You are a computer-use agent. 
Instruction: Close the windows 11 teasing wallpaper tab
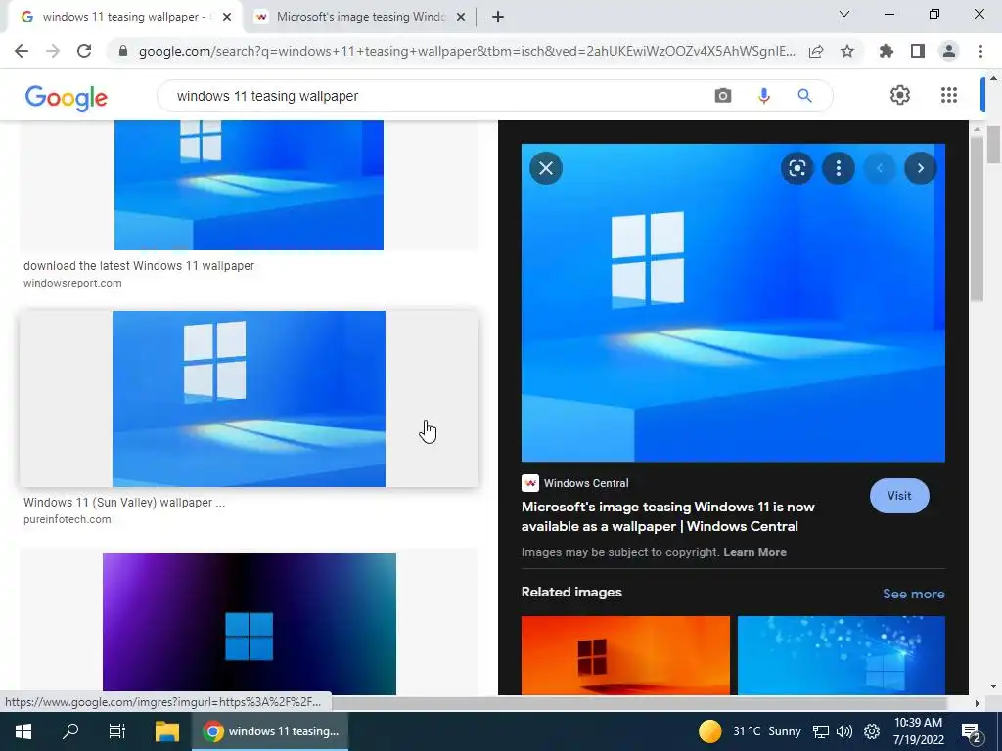pyautogui.click(x=227, y=18)
